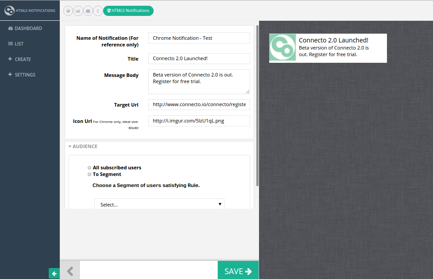Click the preview body text about Beta version

tap(334, 51)
